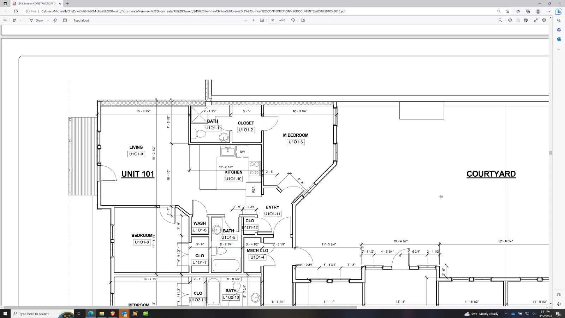Image resolution: width=565 pixels, height=318 pixels.
Task: Click the KITCHEN U101-10 room label
Action: tap(233, 176)
